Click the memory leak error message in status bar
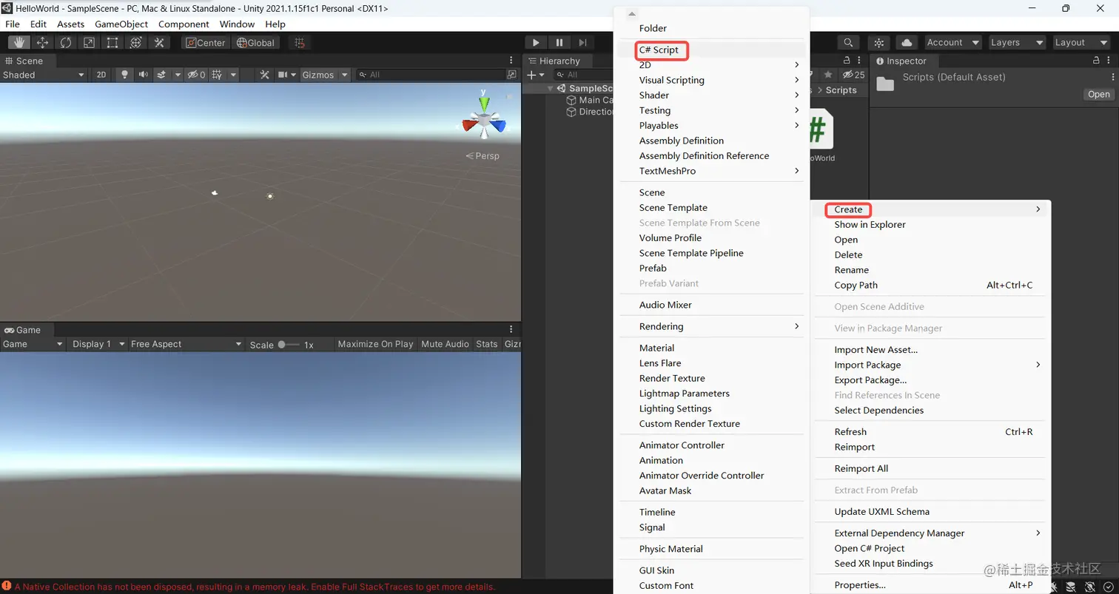 [255, 587]
